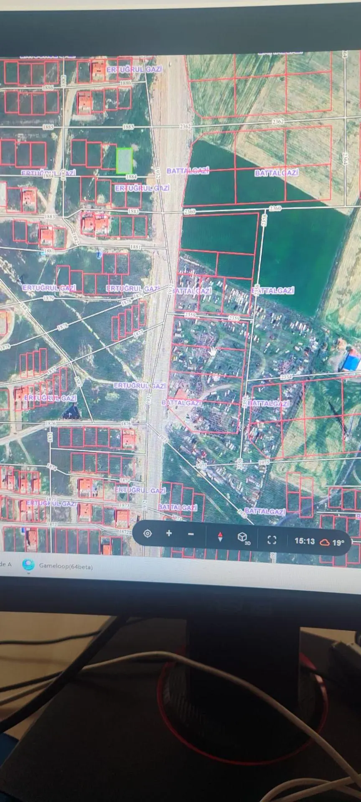The width and height of the screenshot is (361, 802).
Task: Open the cloud weather icon
Action: coord(325,542)
